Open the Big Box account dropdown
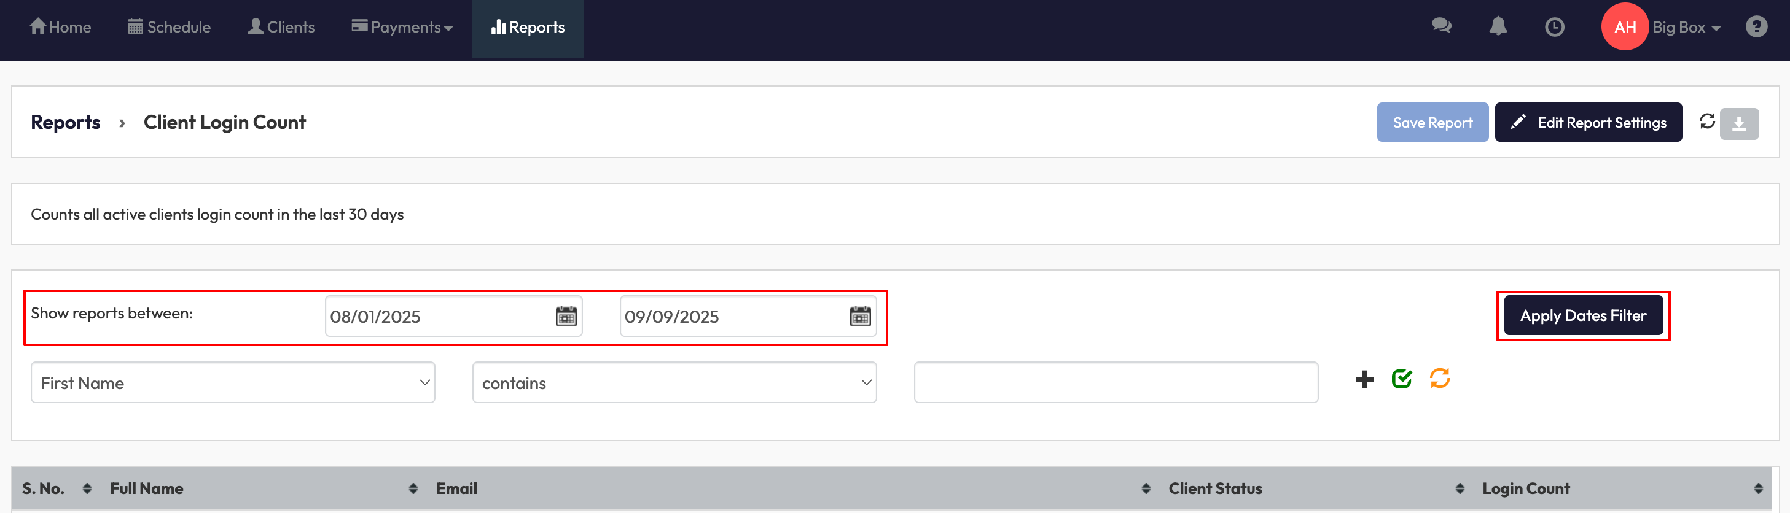Viewport: 1790px width, 513px height. click(1685, 28)
